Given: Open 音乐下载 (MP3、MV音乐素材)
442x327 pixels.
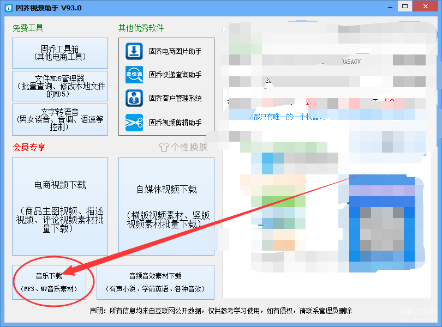Looking at the screenshot, I should pyautogui.click(x=49, y=282).
